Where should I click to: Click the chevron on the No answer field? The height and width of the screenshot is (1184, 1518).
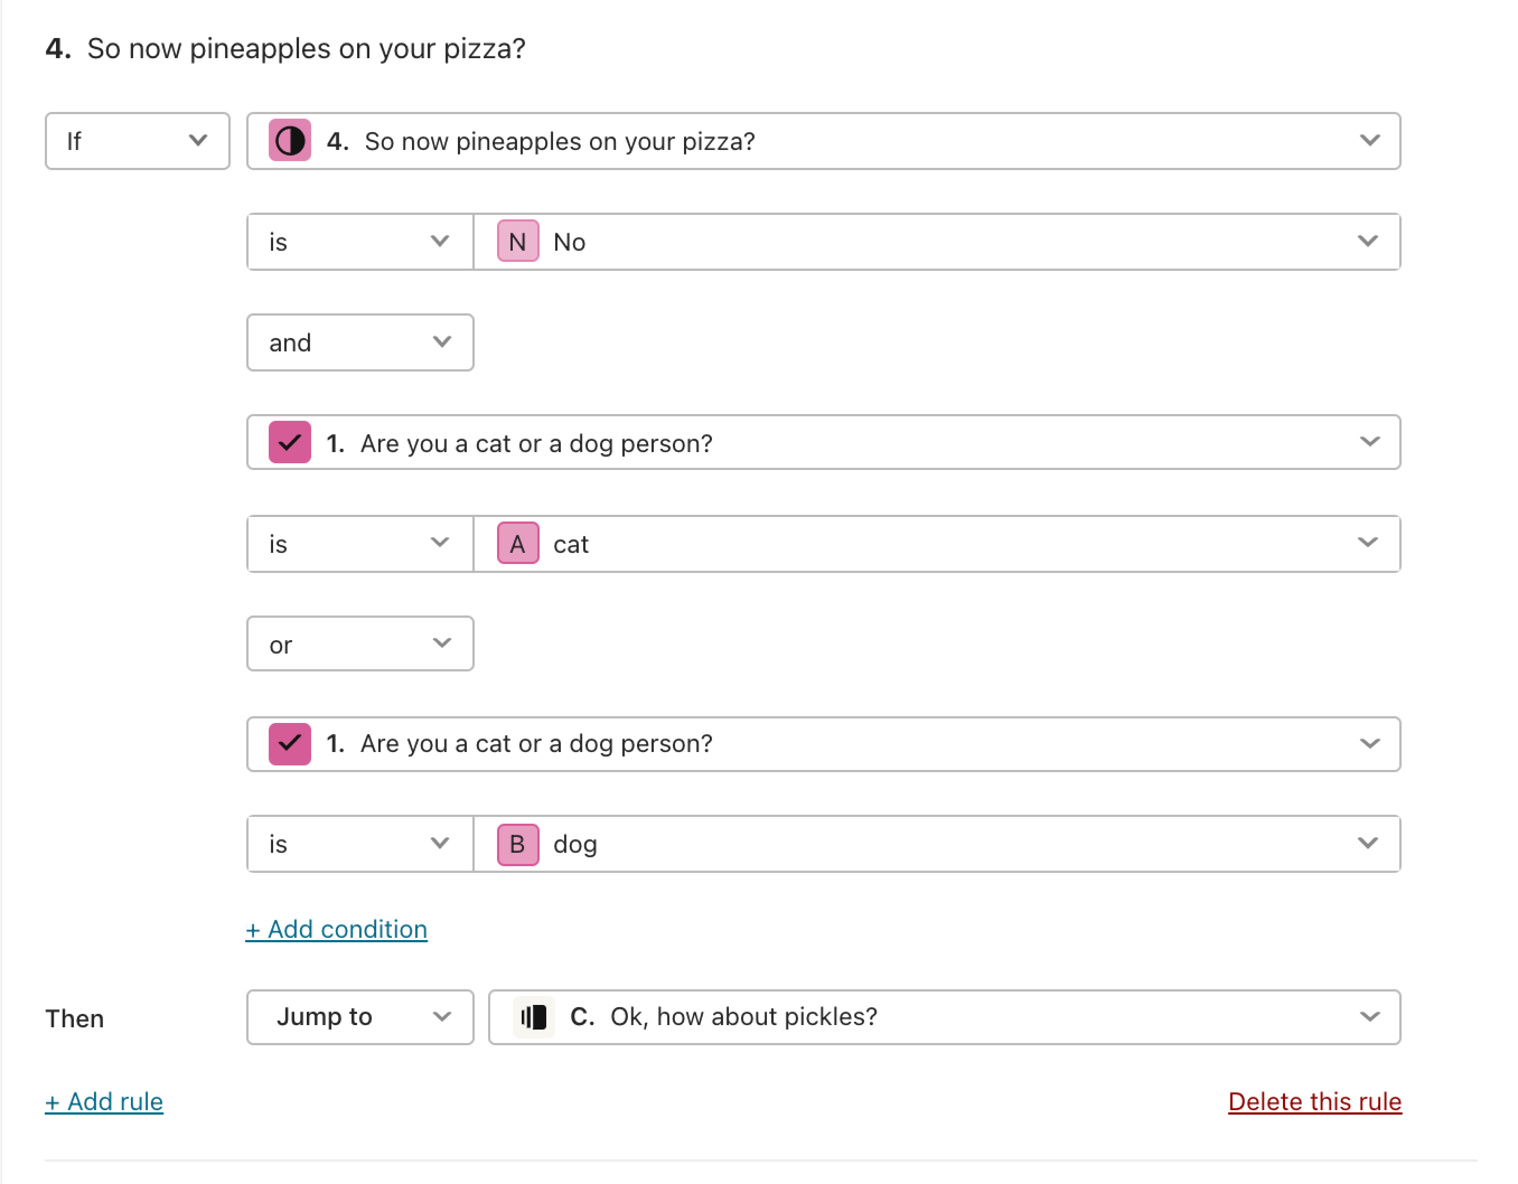tap(1368, 241)
